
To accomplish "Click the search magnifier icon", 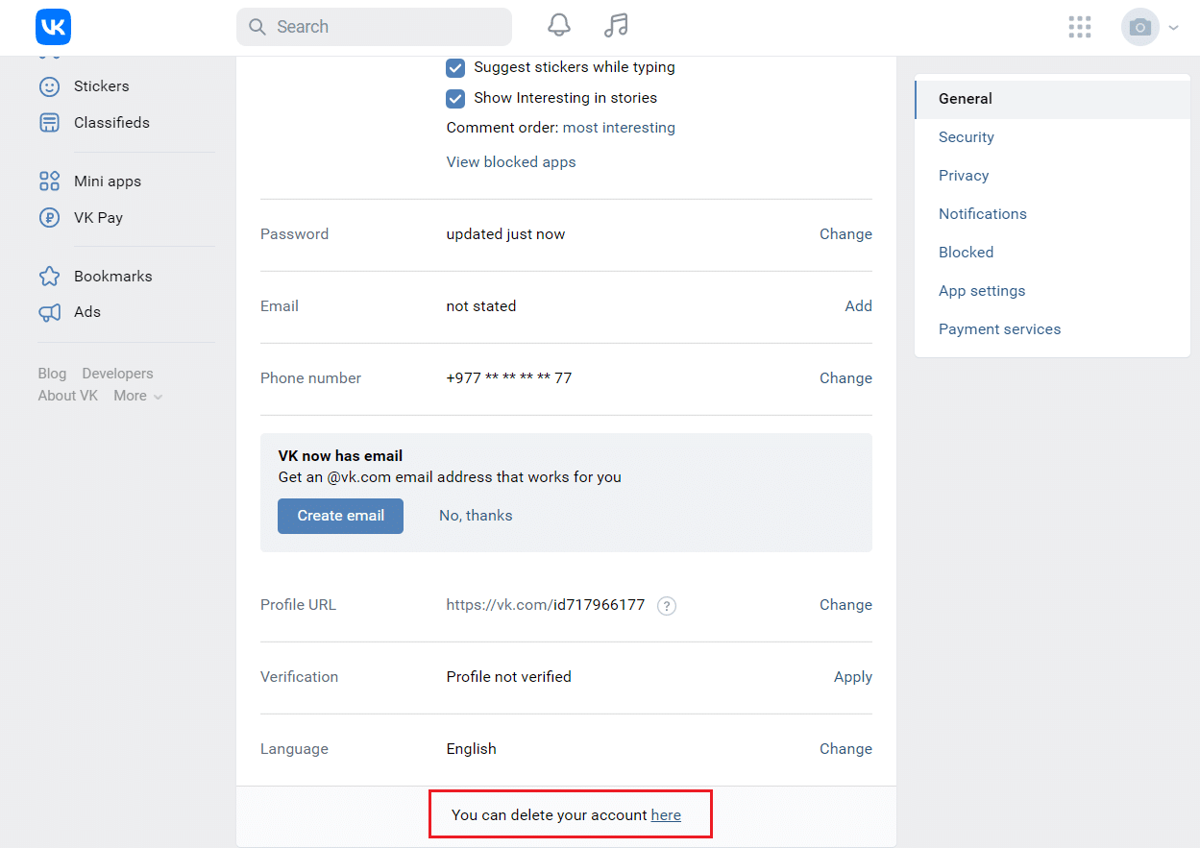I will point(257,27).
